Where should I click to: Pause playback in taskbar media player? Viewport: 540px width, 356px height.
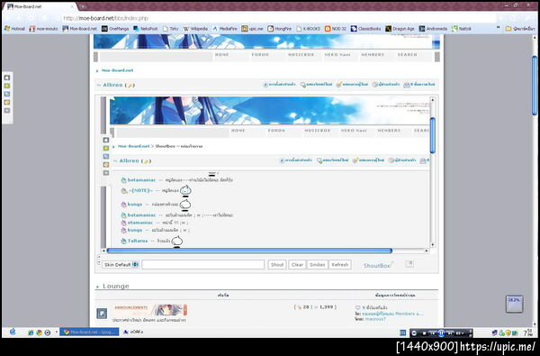(441, 333)
